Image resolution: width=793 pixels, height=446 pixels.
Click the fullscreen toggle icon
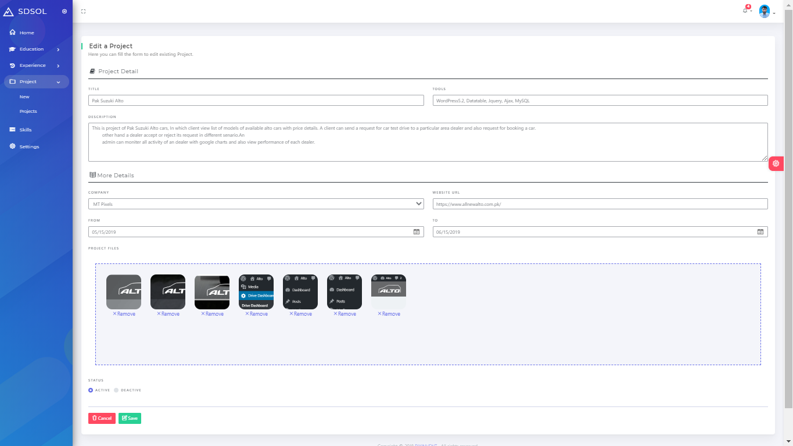click(84, 12)
